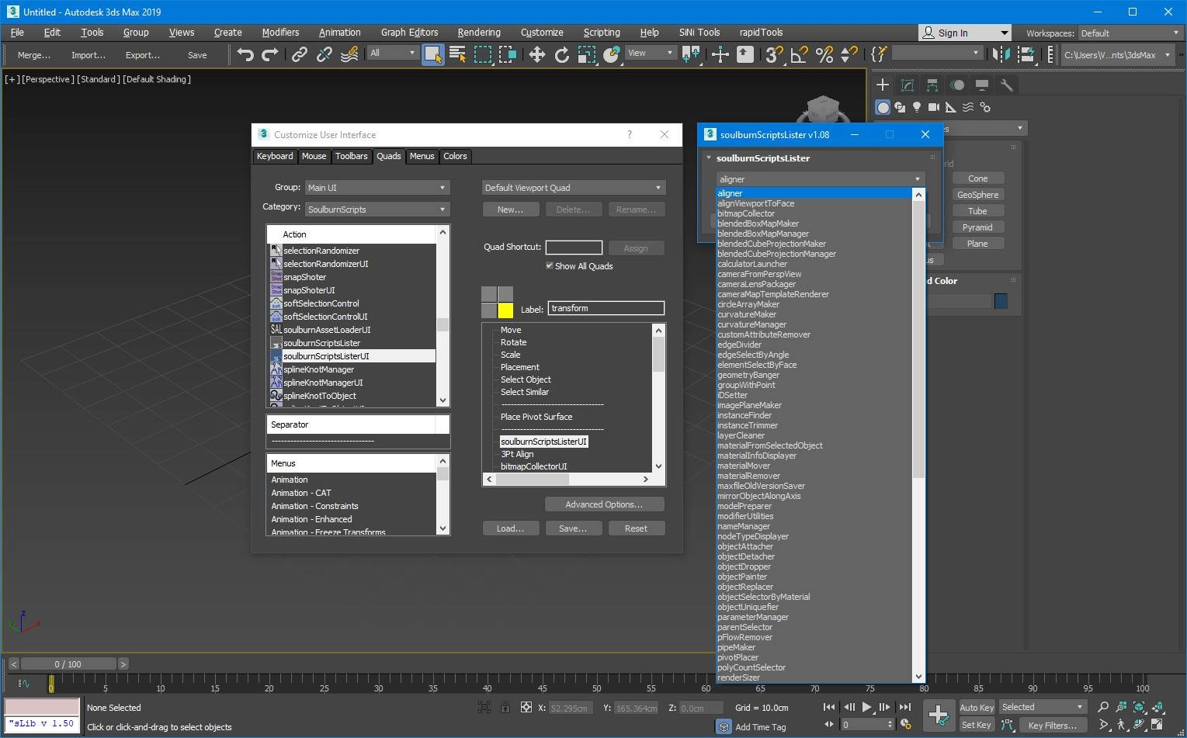Open the Group dropdown showing Main UI

[377, 188]
